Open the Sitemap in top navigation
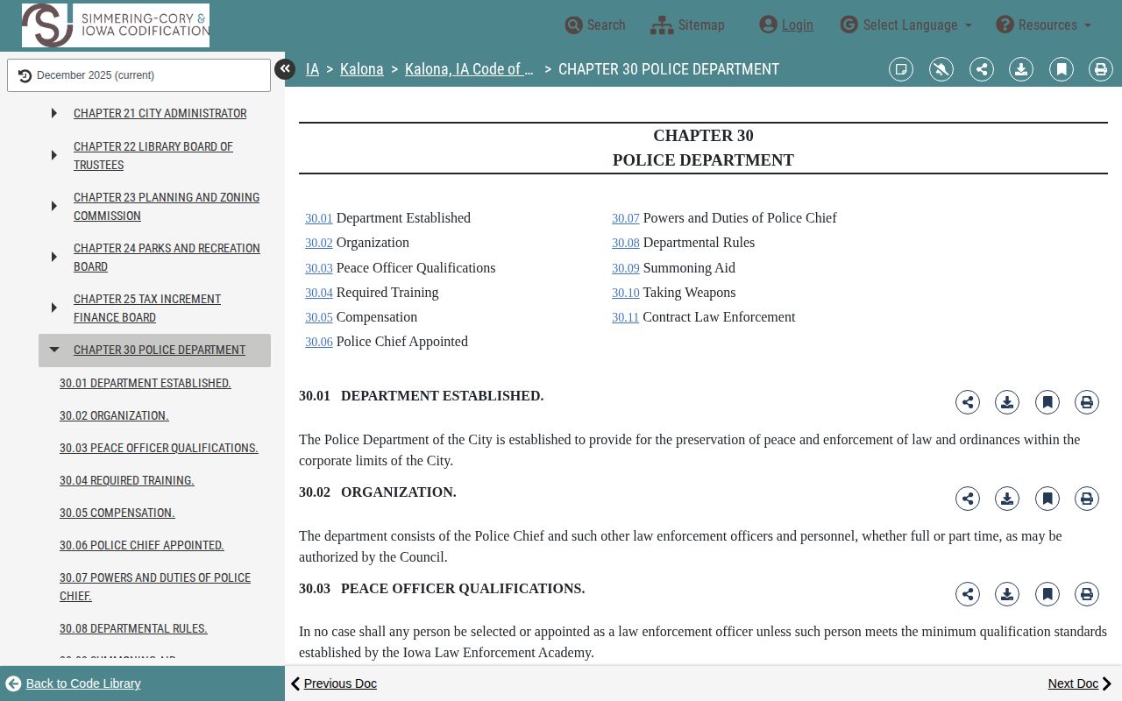This screenshot has width=1122, height=701. point(688,25)
